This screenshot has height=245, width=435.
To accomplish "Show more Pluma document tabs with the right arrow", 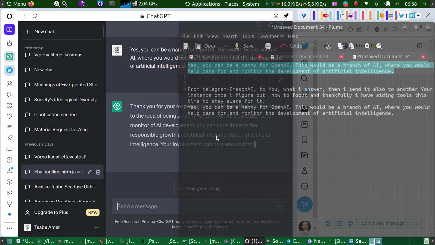I will (431, 57).
